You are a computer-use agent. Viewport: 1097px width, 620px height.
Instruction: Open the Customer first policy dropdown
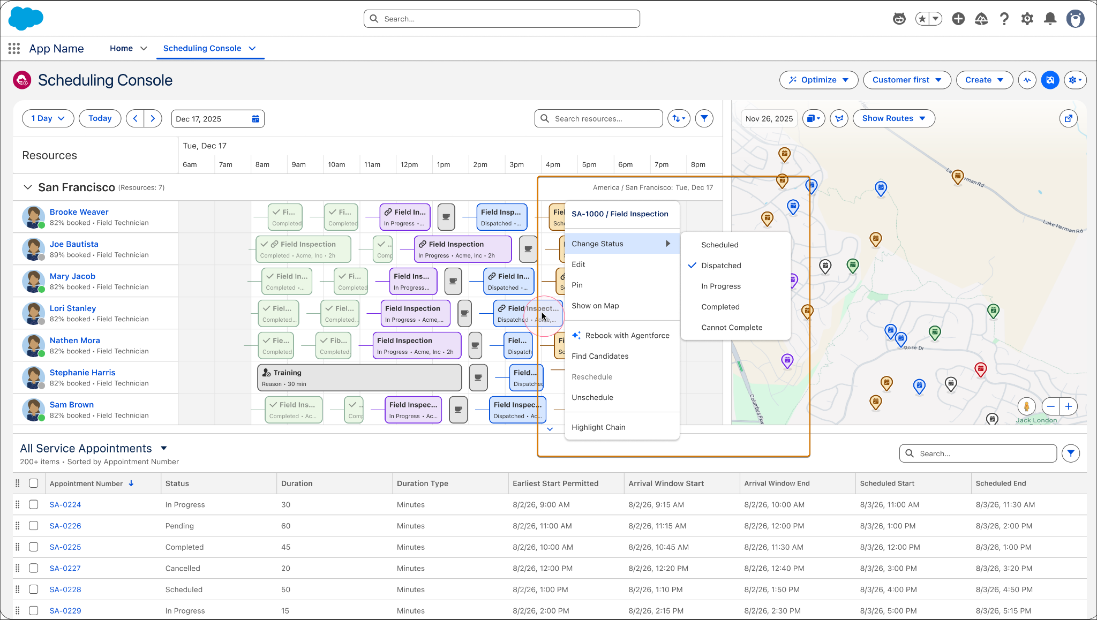coord(907,80)
